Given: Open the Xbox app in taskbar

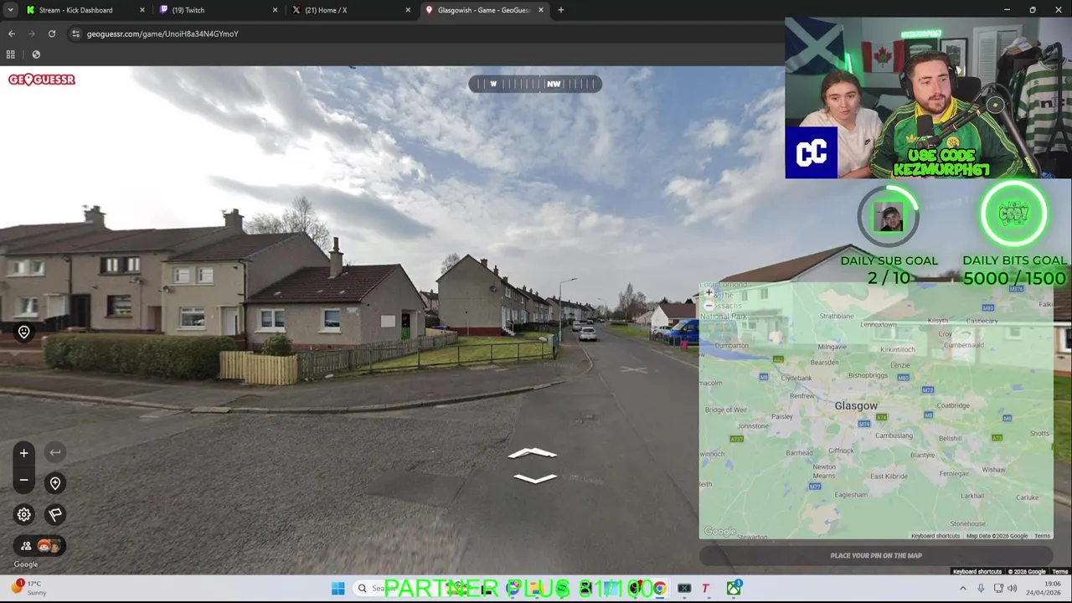Looking at the screenshot, I should [734, 589].
